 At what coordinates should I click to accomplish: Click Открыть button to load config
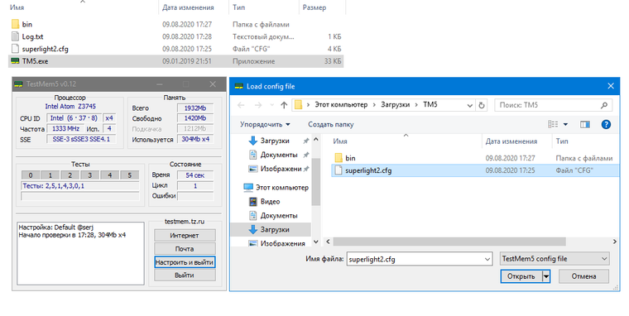coord(521,276)
